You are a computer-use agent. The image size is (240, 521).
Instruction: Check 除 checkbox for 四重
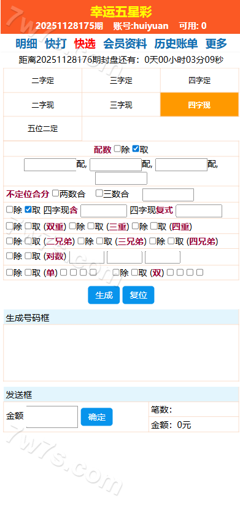[135, 226]
